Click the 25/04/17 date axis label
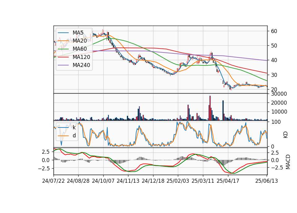The width and height of the screenshot is (297, 213). coord(228,181)
